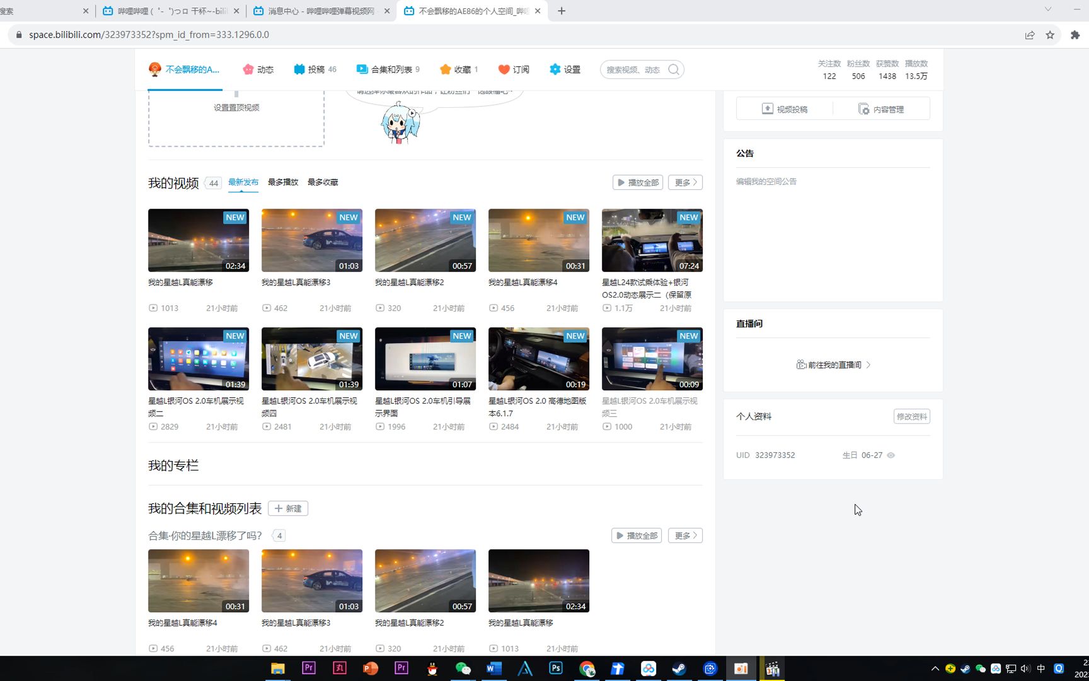The image size is (1089, 681).
Task: Click 播放全部 in the 我的视频 section
Action: [638, 182]
